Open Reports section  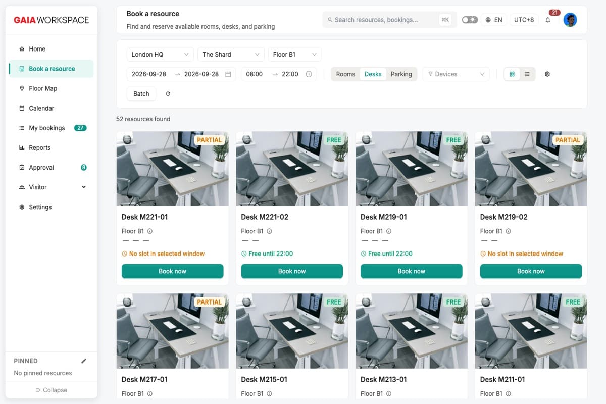coord(51,147)
